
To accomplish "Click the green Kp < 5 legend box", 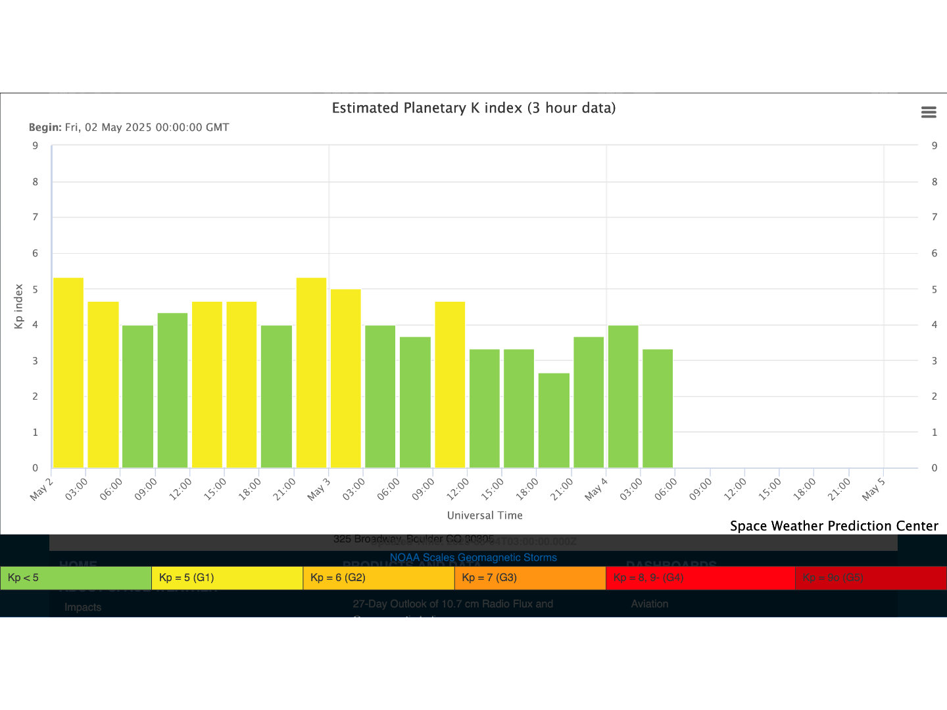I will [76, 578].
